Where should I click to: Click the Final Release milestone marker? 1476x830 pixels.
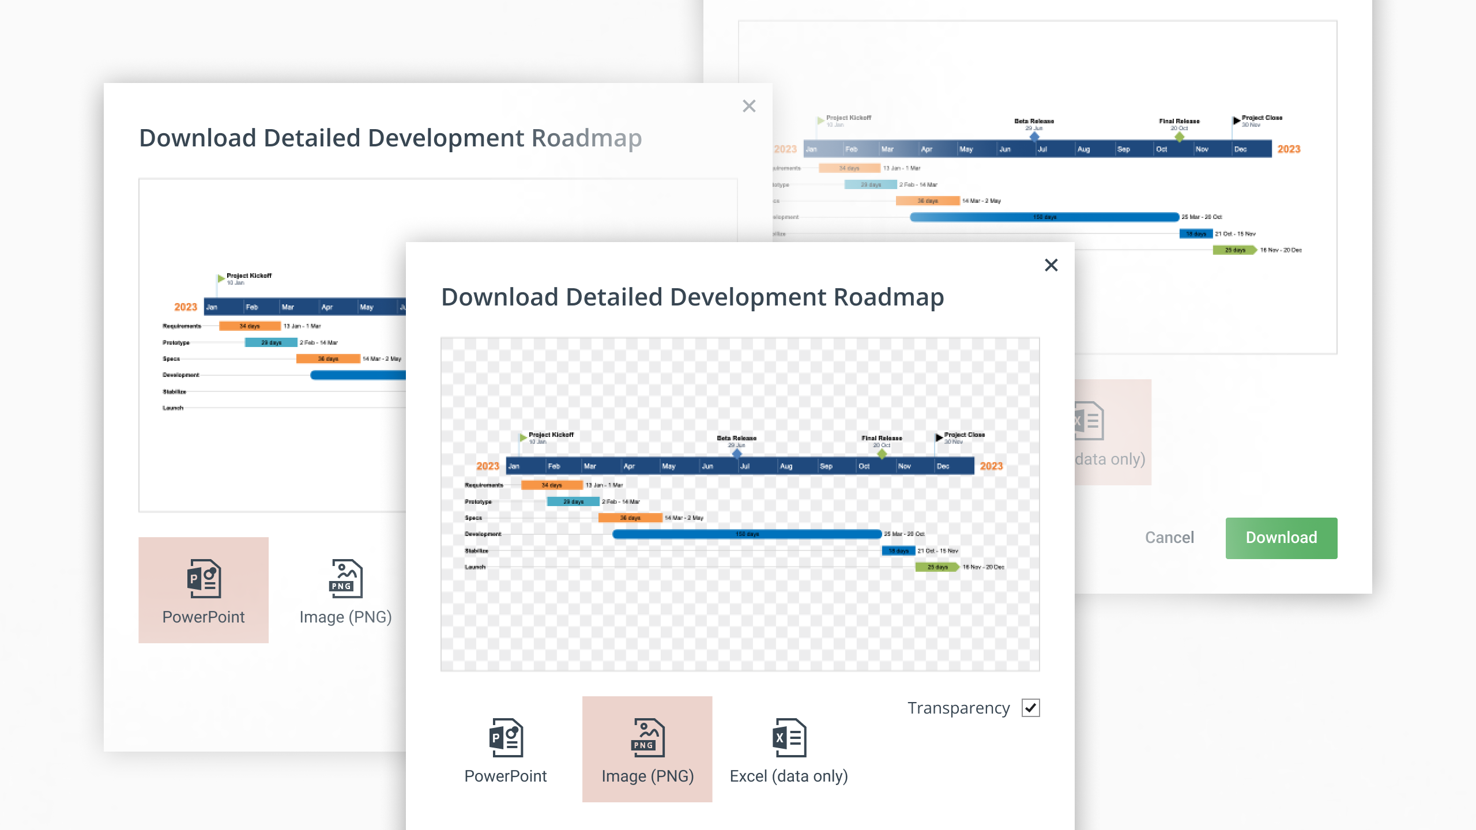click(880, 457)
